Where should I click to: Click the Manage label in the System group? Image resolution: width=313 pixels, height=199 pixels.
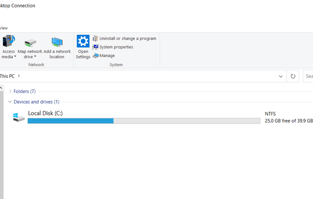coord(107,55)
